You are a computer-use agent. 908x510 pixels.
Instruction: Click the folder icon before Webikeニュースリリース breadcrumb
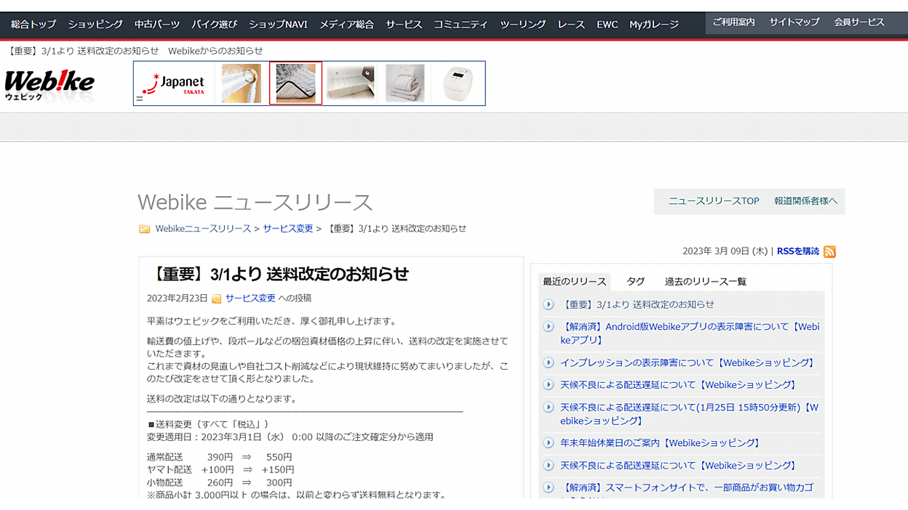[x=145, y=229]
